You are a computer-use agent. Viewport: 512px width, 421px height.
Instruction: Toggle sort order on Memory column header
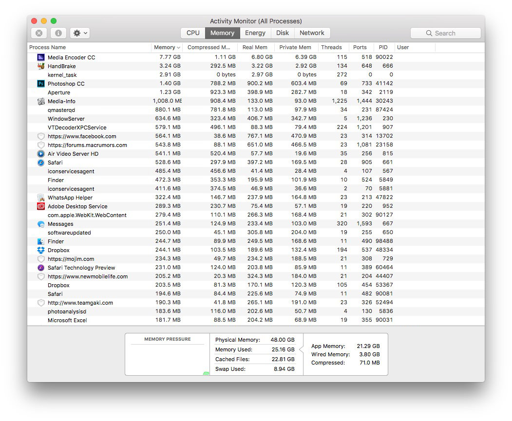[x=167, y=47]
